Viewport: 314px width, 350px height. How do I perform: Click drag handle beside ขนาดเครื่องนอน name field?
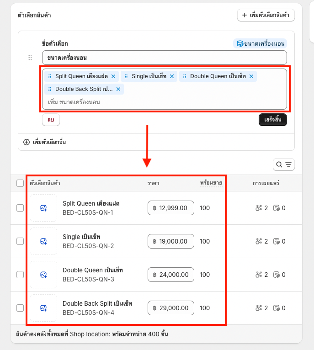(x=30, y=58)
